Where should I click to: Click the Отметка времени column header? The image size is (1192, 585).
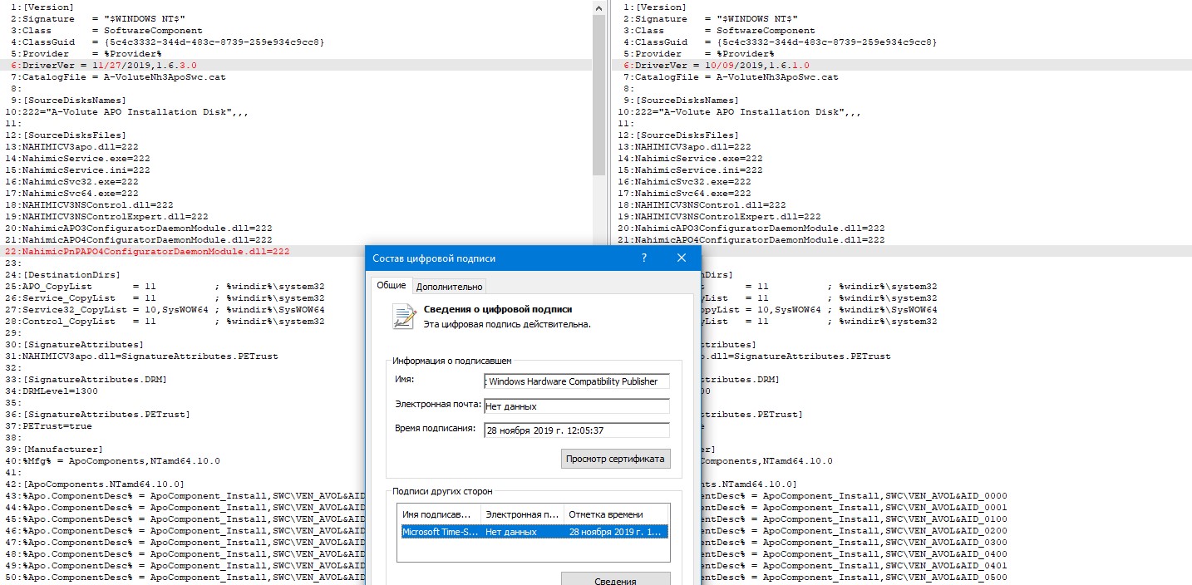(616, 514)
